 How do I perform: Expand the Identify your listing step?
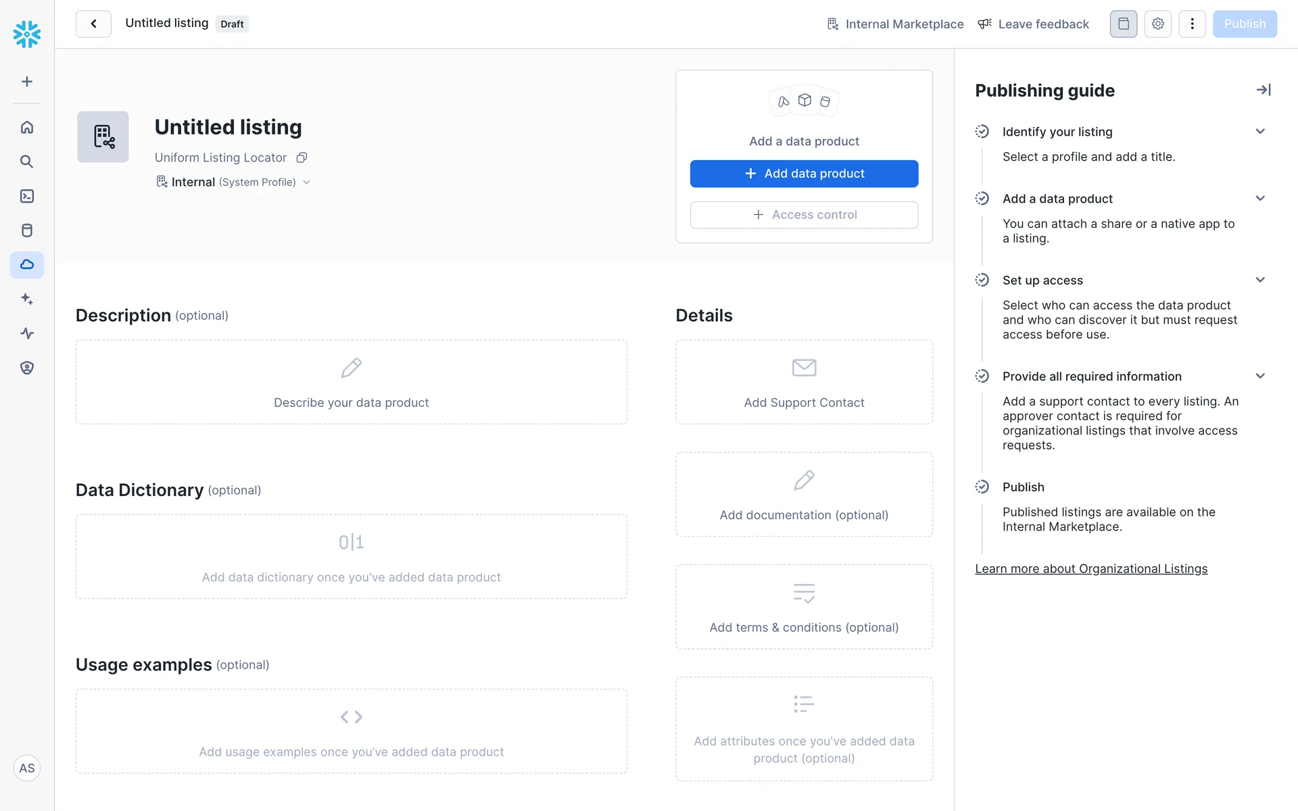coord(1259,132)
